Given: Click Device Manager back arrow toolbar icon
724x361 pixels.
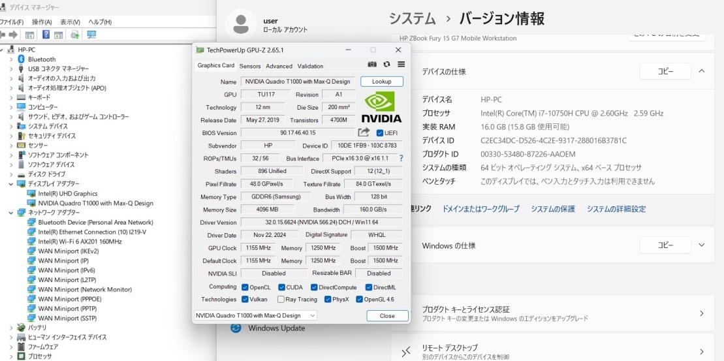Looking at the screenshot, I should click(2, 35).
